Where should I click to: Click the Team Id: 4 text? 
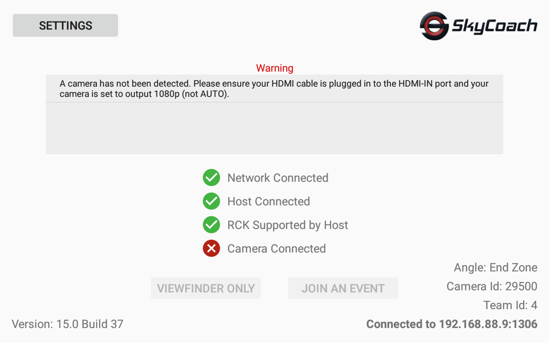[x=510, y=305]
